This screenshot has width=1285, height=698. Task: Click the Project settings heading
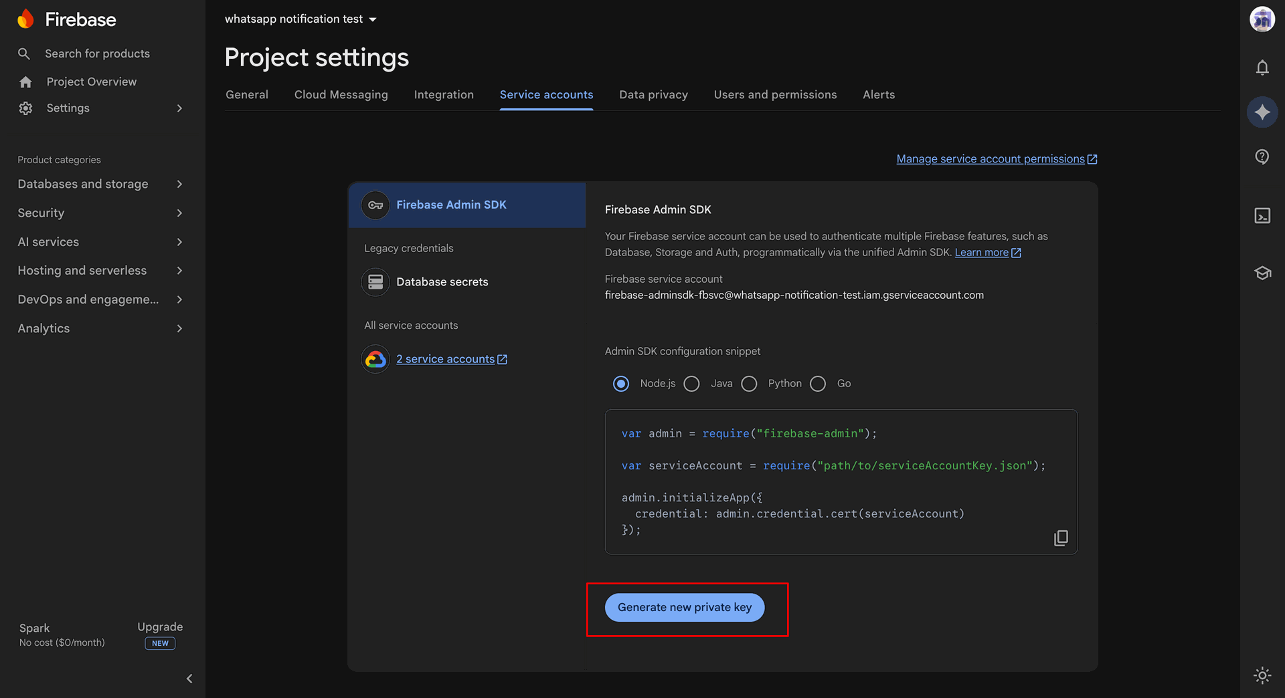[x=317, y=58]
